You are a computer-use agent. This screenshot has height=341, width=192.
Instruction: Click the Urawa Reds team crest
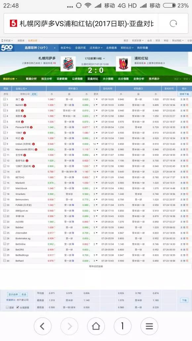[x=123, y=64]
